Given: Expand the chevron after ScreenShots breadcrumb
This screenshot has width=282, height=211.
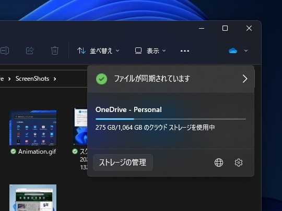Looking at the screenshot, I should tap(55, 79).
